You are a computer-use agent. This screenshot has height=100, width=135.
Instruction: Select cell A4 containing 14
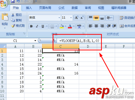click(15, 64)
